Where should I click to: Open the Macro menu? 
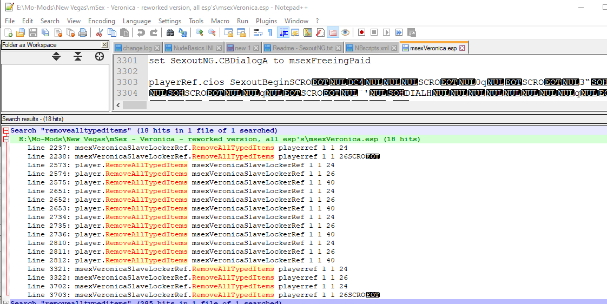tap(220, 21)
